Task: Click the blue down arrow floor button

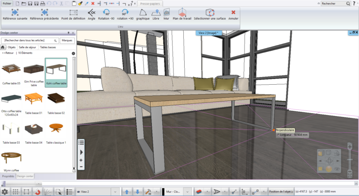Action: (137, 192)
